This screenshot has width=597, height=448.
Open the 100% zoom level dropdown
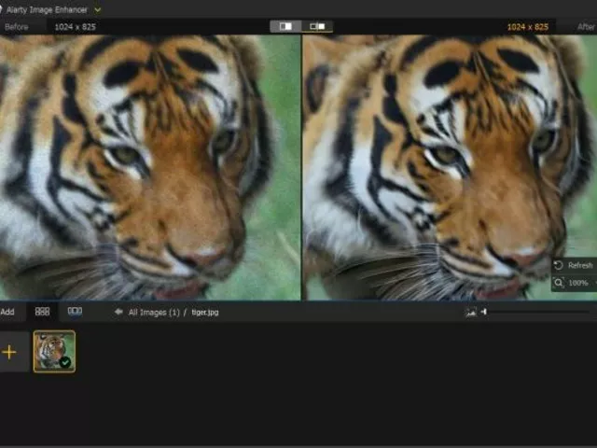pyautogui.click(x=579, y=282)
